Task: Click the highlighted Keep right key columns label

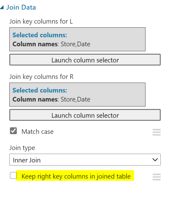Action: [x=76, y=176]
